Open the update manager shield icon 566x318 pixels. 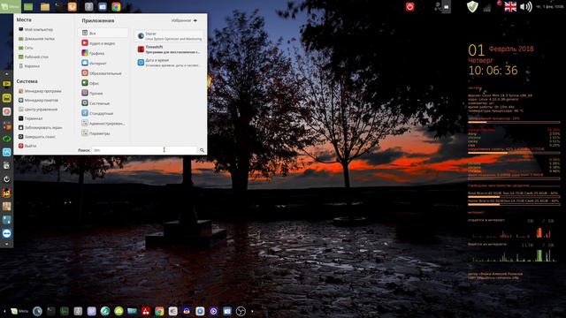pos(472,6)
